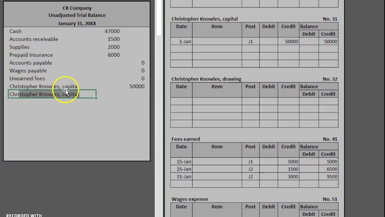Select J2 post reference on 31-Jan row
This screenshot has width=385, height=217.
coord(251,177)
